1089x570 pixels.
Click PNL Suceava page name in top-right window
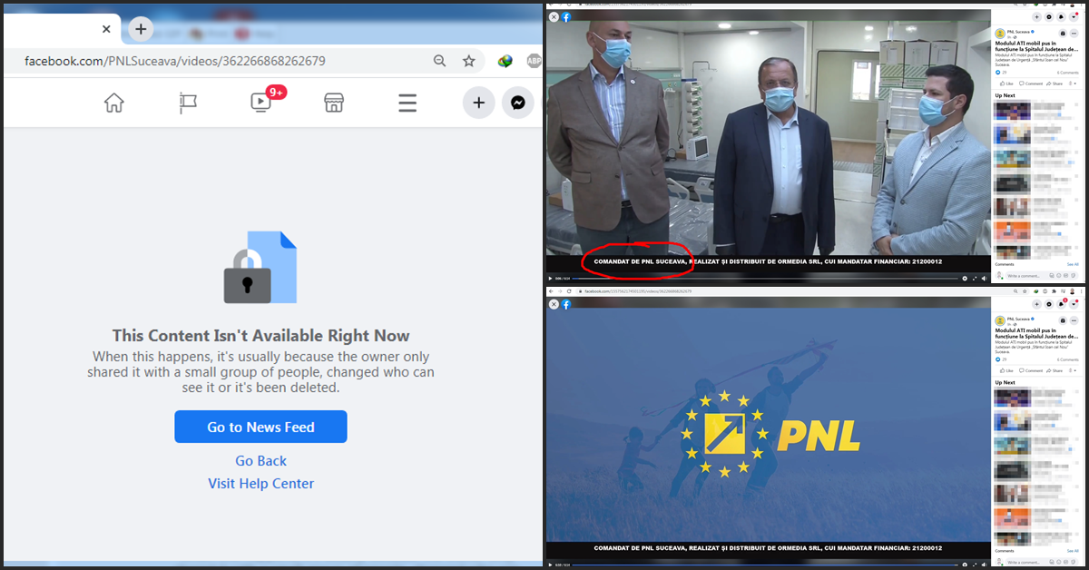point(1018,32)
